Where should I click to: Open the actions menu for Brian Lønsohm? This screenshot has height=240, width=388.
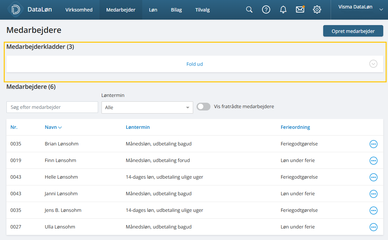tap(373, 144)
